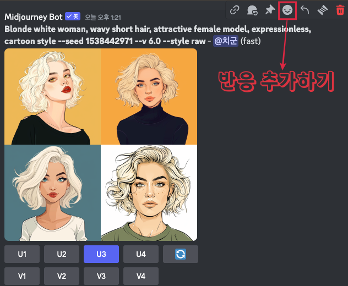Upscale first image with U1

click(22, 254)
